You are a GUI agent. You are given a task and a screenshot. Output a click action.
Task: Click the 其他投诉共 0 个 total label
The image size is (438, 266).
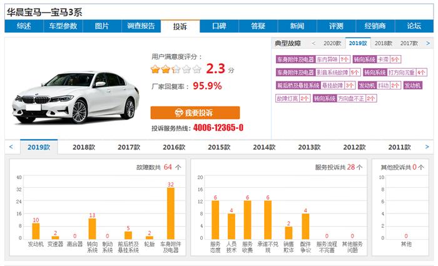click(x=402, y=167)
